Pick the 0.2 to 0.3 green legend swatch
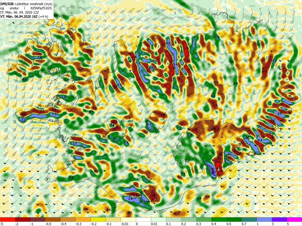 (x=189, y=219)
